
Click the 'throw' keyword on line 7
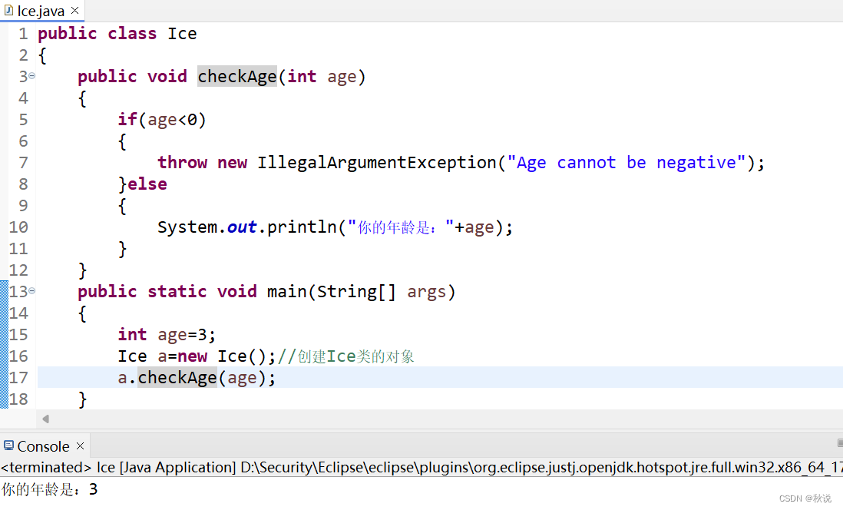click(182, 163)
